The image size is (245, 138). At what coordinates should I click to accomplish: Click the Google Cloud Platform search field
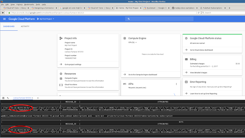pyautogui.click(x=159, y=19)
